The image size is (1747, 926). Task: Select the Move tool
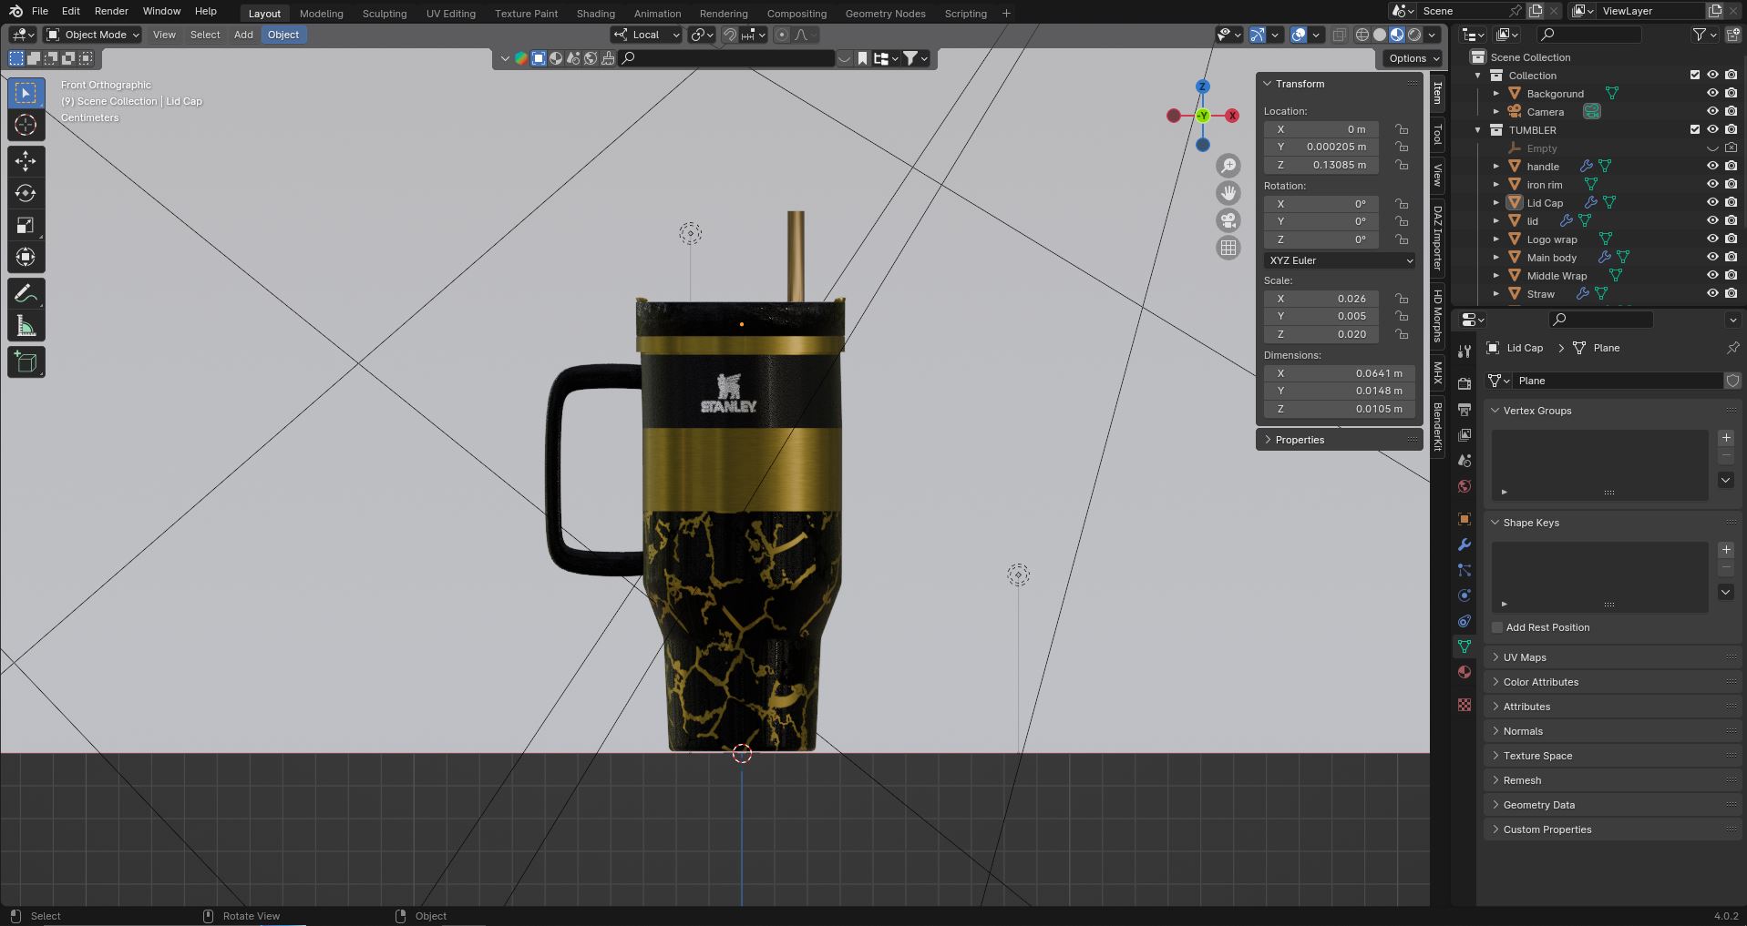point(26,160)
